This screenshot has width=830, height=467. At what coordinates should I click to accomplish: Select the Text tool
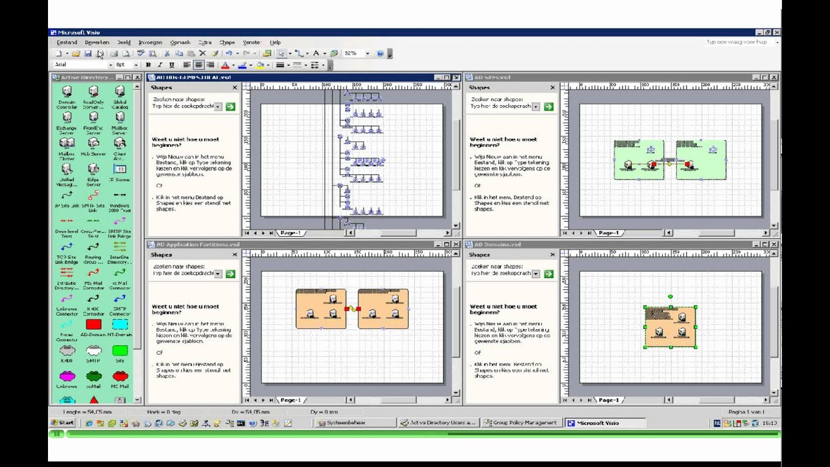(316, 53)
